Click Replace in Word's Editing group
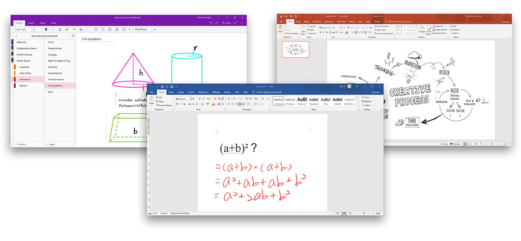This screenshot has width=521, height=241. (x=367, y=101)
